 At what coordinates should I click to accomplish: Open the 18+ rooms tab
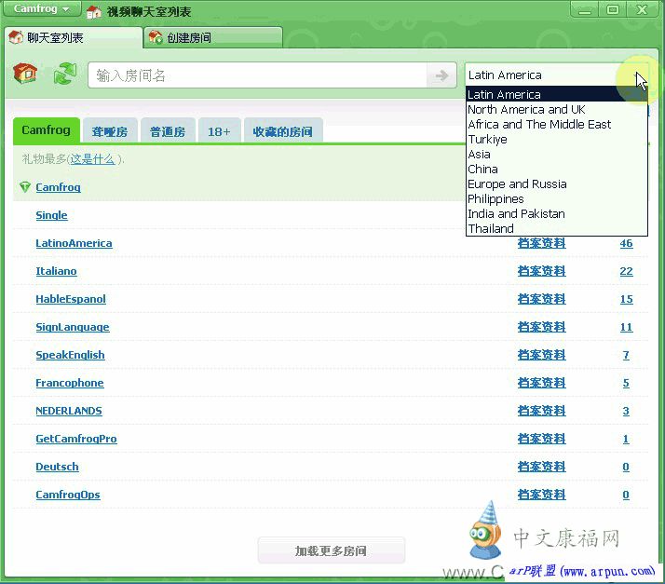click(219, 131)
